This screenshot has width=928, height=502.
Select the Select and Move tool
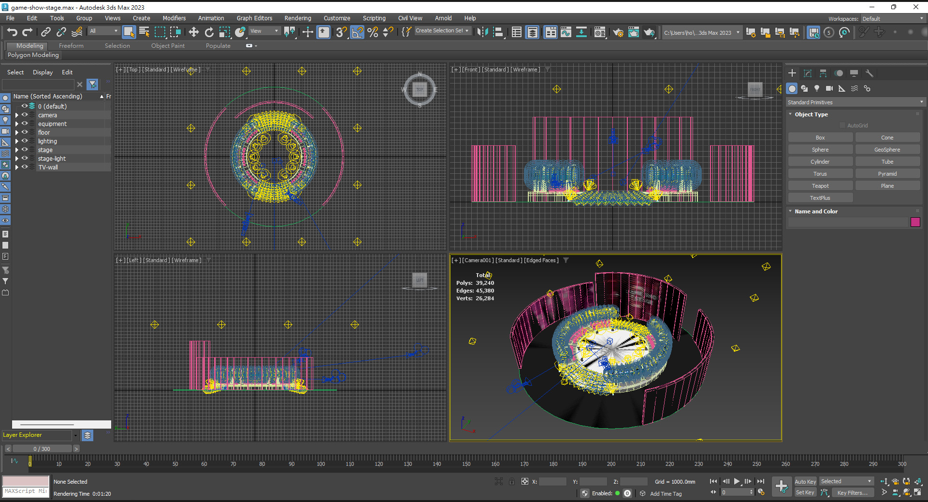click(193, 32)
